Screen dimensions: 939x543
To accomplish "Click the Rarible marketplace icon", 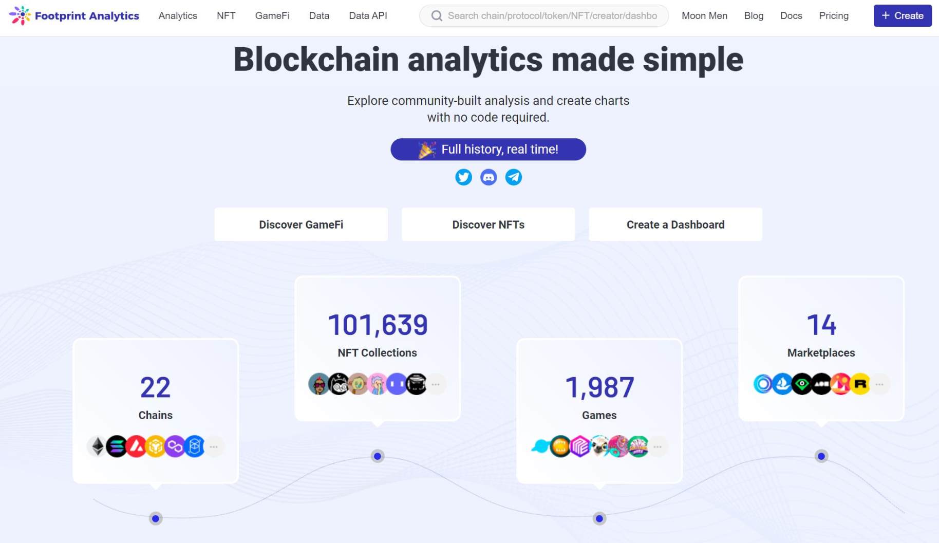I will 859,384.
